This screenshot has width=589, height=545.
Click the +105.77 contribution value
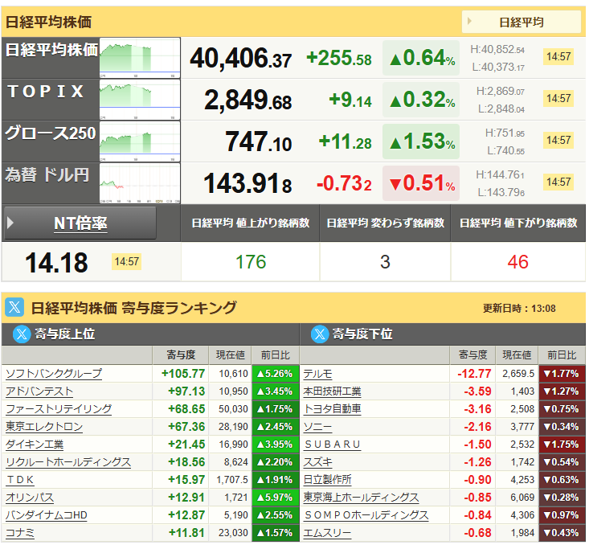[183, 374]
